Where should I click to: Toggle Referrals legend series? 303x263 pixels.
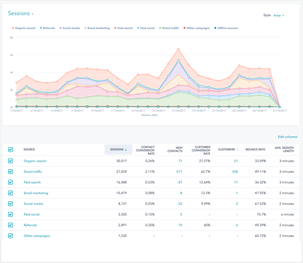pyautogui.click(x=48, y=28)
